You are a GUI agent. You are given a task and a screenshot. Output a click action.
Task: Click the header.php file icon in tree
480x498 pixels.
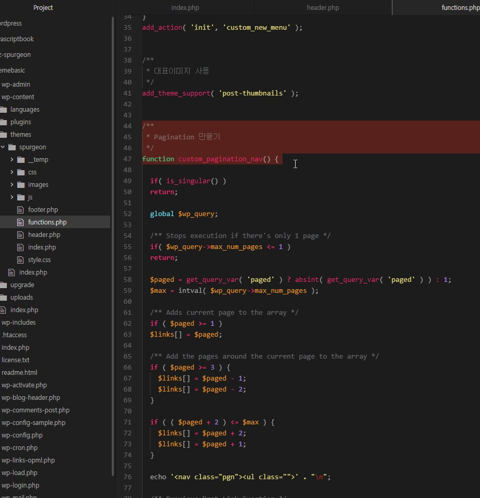[x=20, y=235]
